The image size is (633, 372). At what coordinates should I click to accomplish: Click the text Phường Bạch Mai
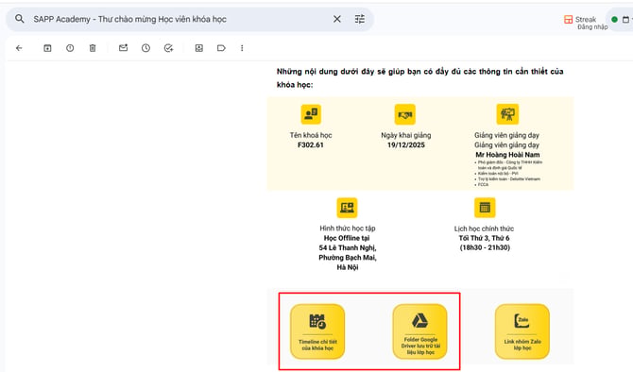point(347,258)
